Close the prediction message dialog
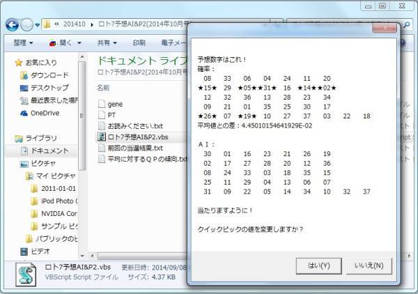The image size is (418, 294). pos(385,28)
